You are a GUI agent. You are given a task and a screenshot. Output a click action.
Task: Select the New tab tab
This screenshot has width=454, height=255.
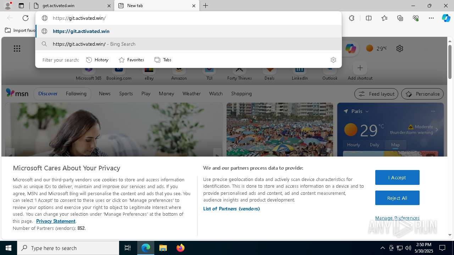[157, 6]
